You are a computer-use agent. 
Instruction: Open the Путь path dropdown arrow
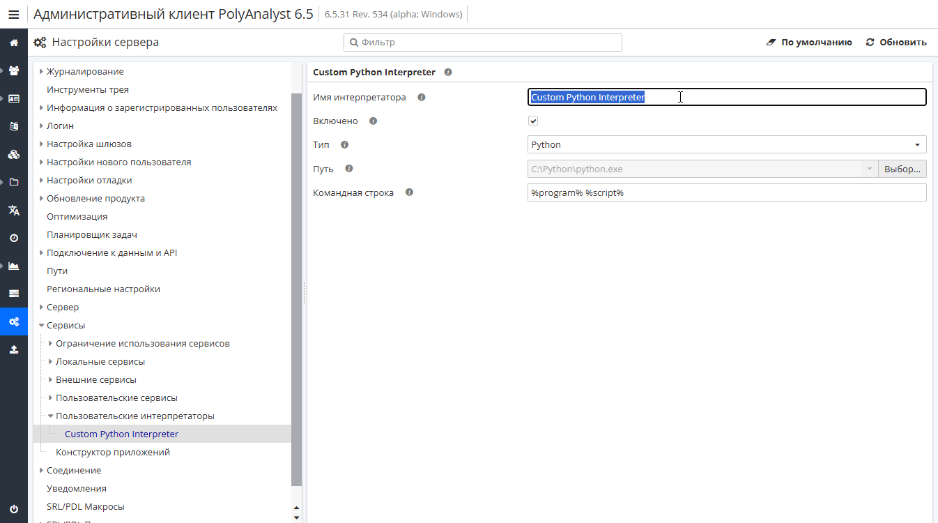(x=869, y=169)
